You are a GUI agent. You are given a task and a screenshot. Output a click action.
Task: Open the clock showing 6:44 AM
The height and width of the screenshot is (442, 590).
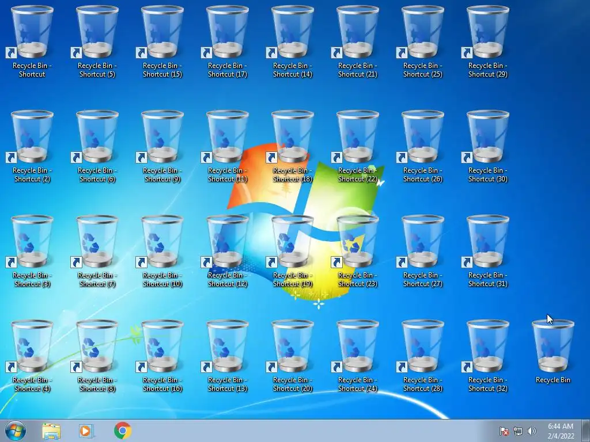tap(561, 431)
